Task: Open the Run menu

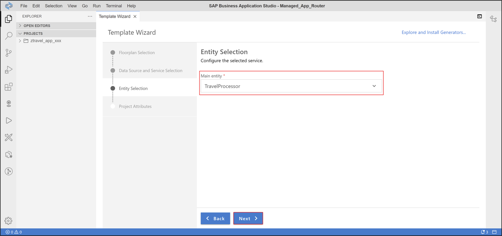Action: (x=97, y=6)
